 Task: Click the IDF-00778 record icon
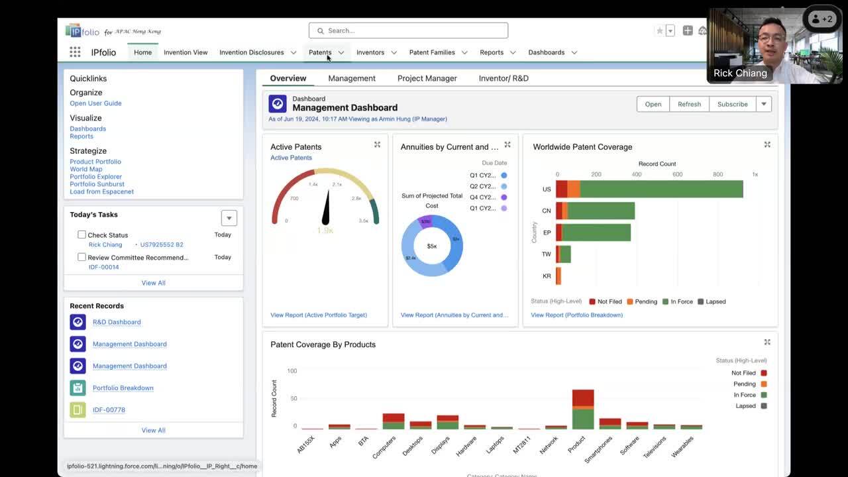[x=78, y=409]
